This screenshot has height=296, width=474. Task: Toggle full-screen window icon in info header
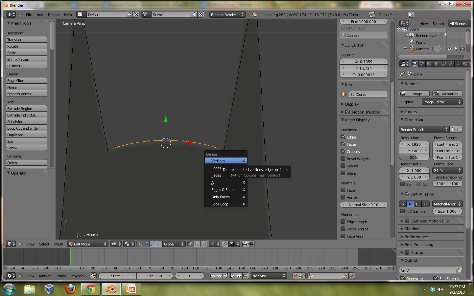click(x=372, y=14)
